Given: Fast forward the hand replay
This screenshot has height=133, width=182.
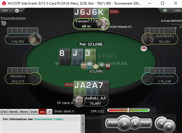Looking at the screenshot, I should coord(145,123).
